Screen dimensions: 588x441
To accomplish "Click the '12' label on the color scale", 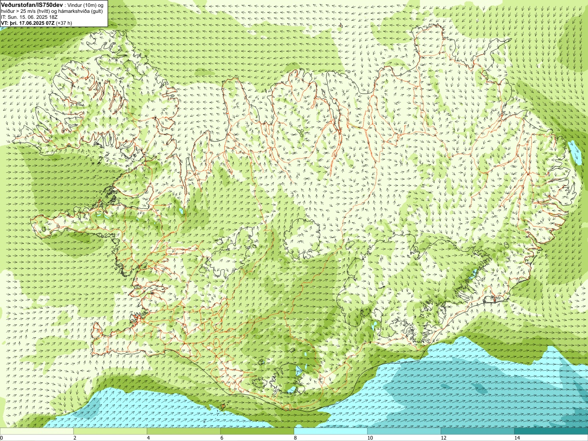I will [443, 438].
